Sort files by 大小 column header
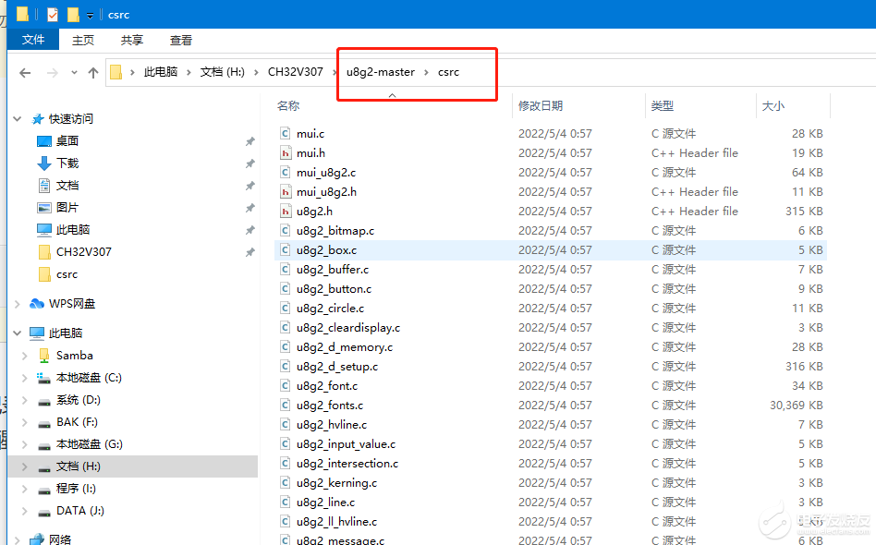 coord(773,105)
